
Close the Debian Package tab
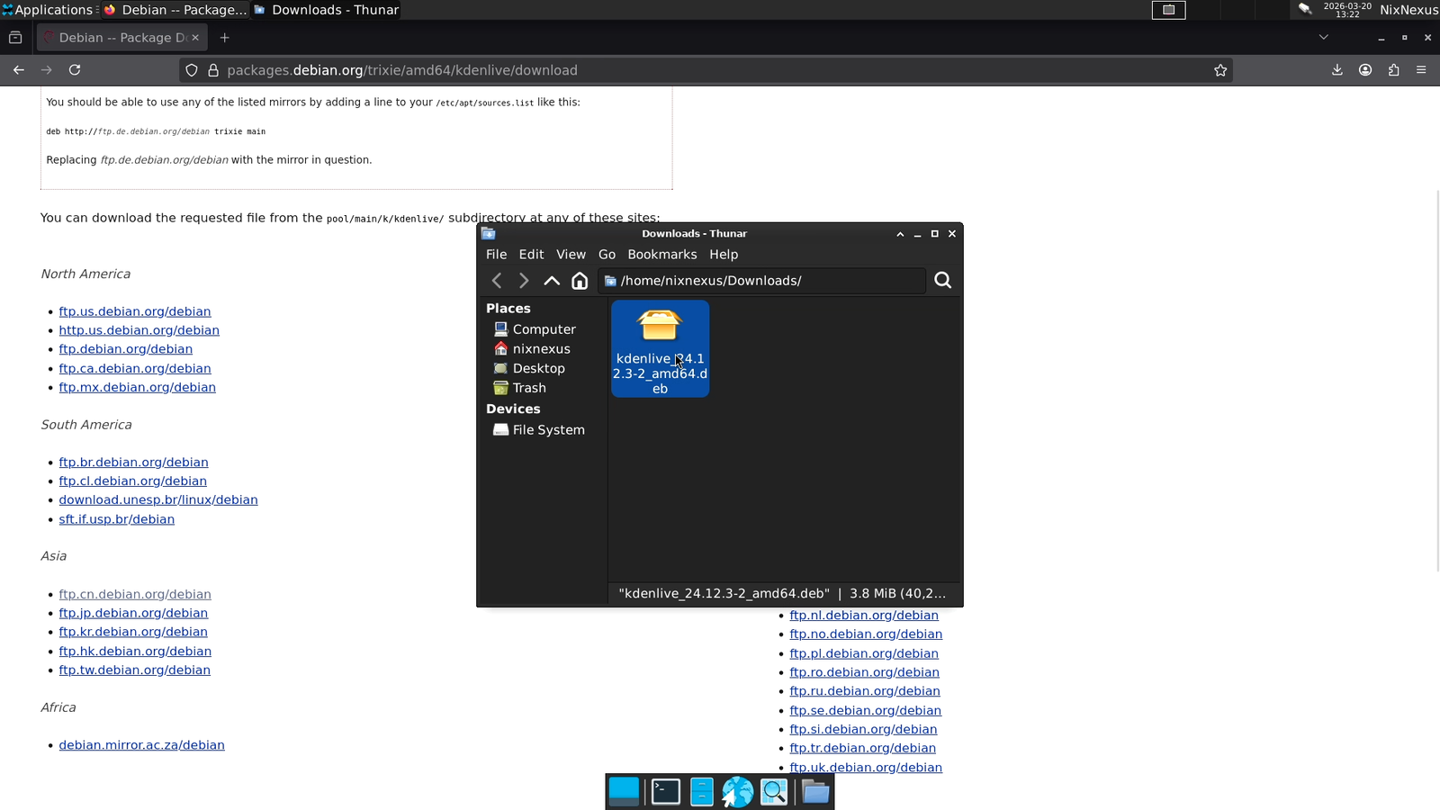[195, 38]
